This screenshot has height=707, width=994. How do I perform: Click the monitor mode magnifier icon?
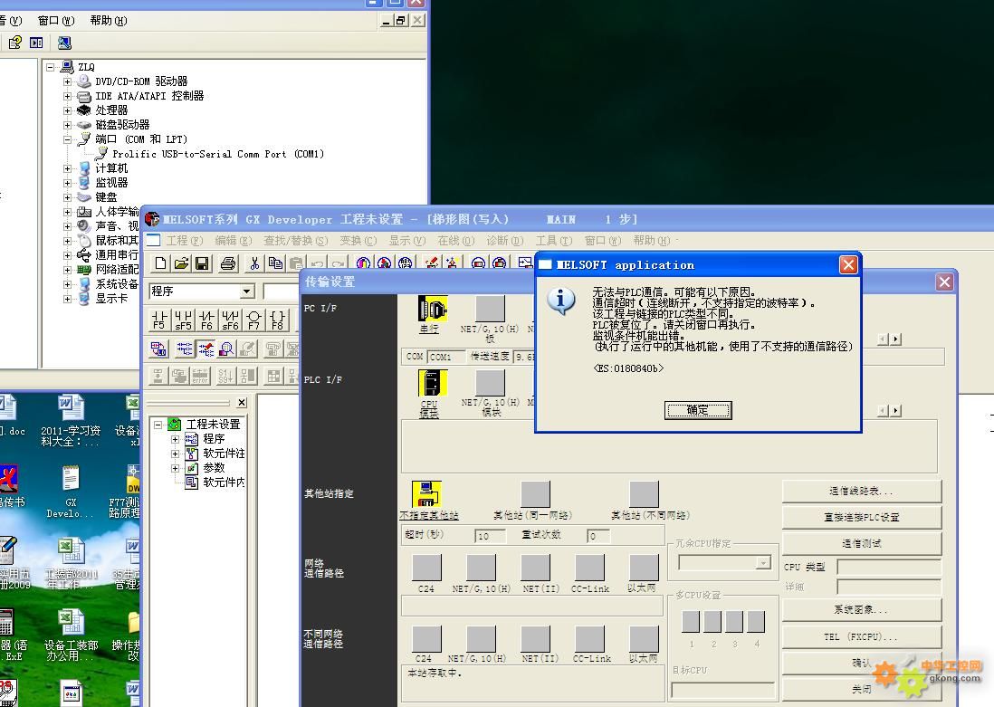227,349
